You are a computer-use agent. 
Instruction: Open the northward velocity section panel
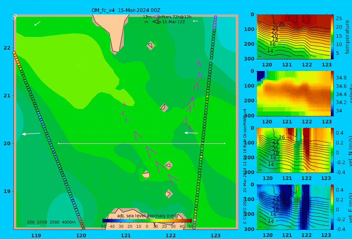(294, 150)
